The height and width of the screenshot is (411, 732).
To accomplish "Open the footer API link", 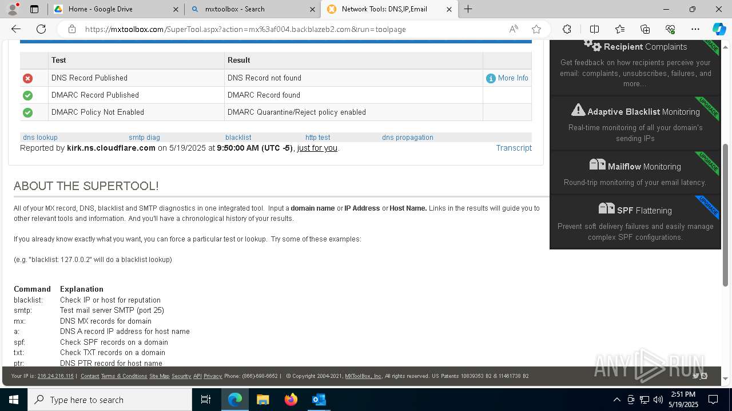I will [x=197, y=376].
